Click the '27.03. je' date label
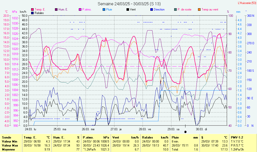The width and height of the screenshot is (257, 152). coord(116,129)
